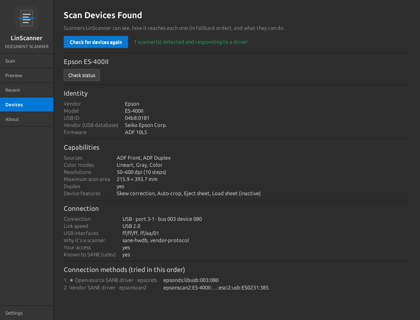420x320 pixels.
Task: Click the Connection methods section heading
Action: tap(124, 270)
